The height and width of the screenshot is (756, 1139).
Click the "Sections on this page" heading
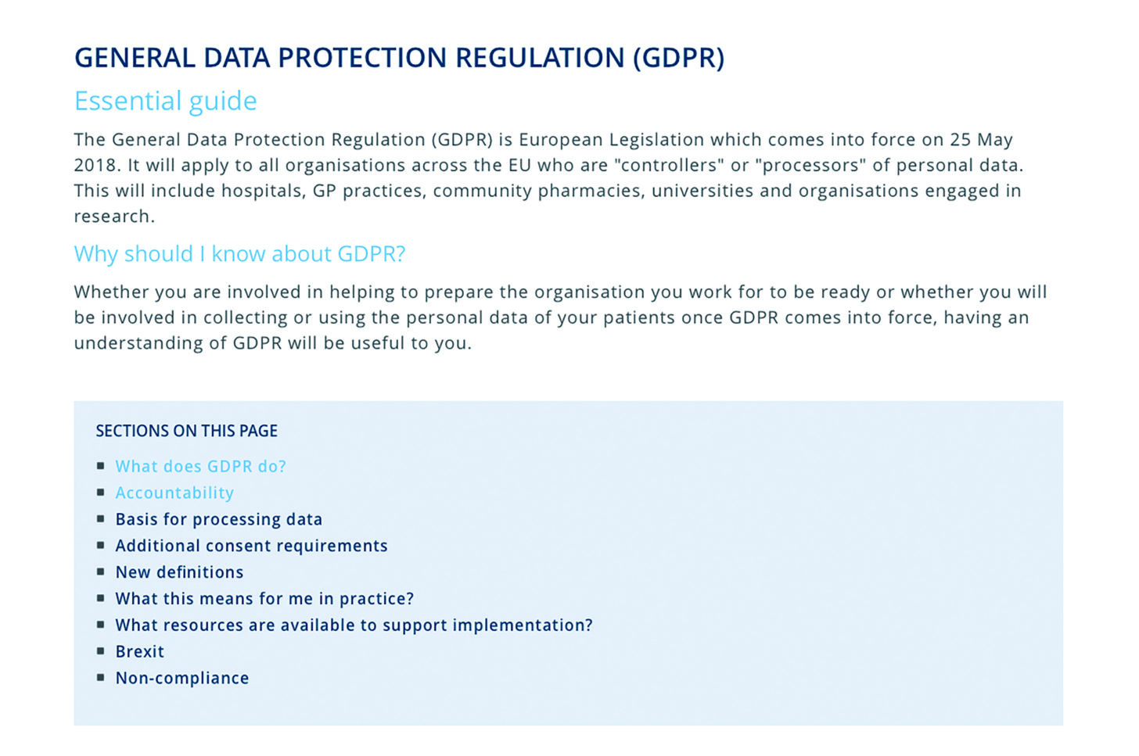186,431
